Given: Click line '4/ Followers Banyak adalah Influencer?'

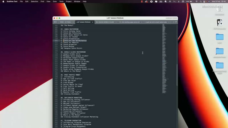Looking at the screenshot, I should click(x=78, y=105).
